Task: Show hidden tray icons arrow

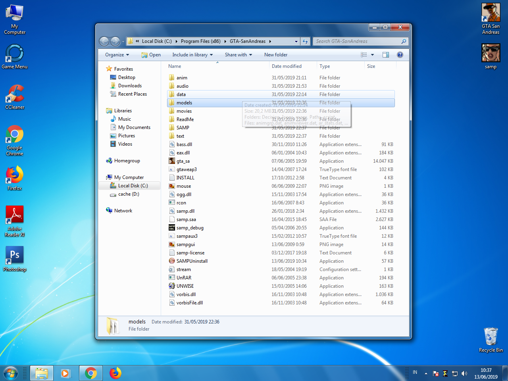Action: (x=426, y=373)
